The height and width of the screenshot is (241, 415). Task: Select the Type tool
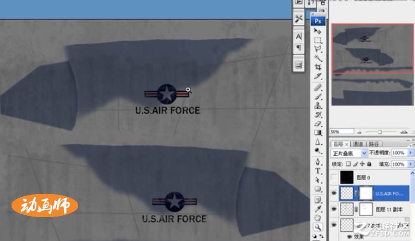318,171
